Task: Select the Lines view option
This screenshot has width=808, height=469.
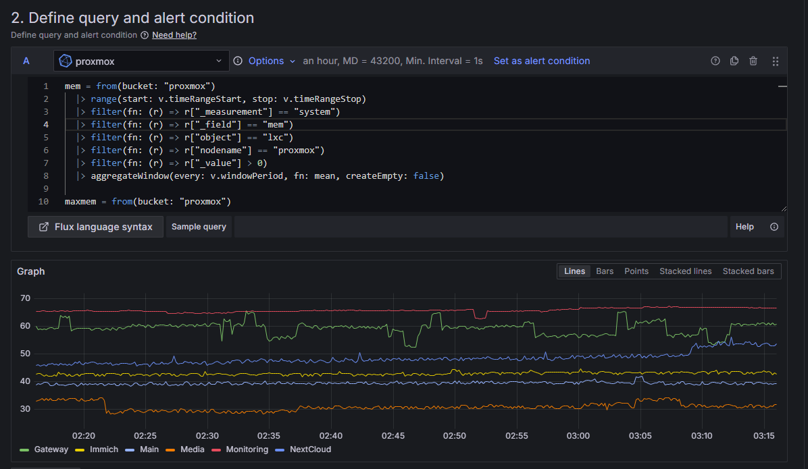Action: coord(574,271)
